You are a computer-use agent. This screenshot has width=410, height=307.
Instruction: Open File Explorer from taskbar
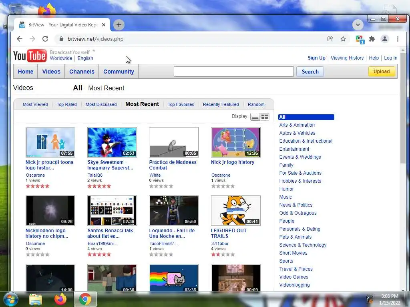click(36, 299)
